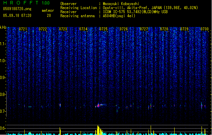The image size is (212, 135).
Task: Click the 0728 time marker
Action: (164, 29)
